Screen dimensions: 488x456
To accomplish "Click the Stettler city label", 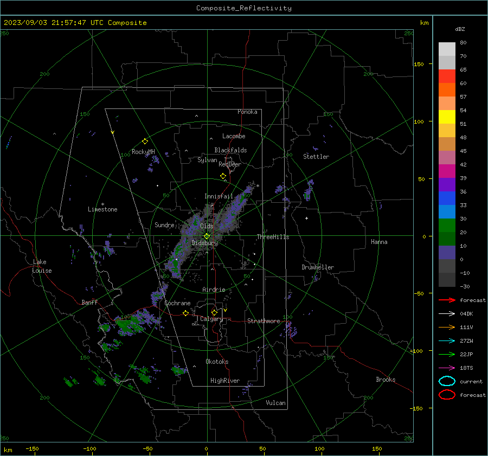I will pos(316,157).
